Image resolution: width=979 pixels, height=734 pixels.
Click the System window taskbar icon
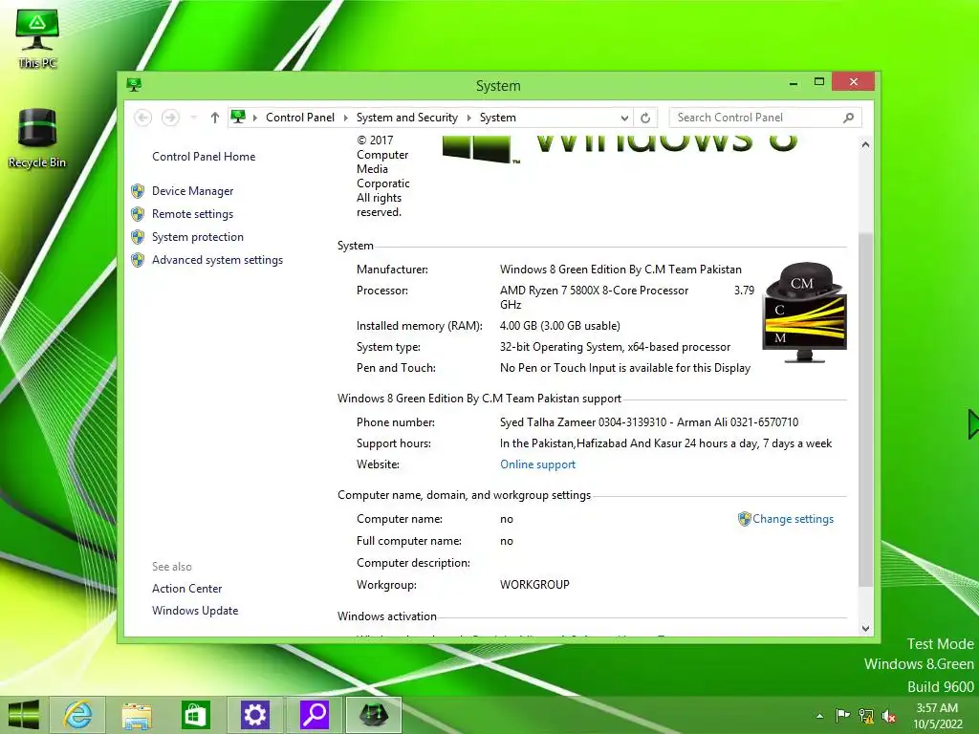(374, 715)
